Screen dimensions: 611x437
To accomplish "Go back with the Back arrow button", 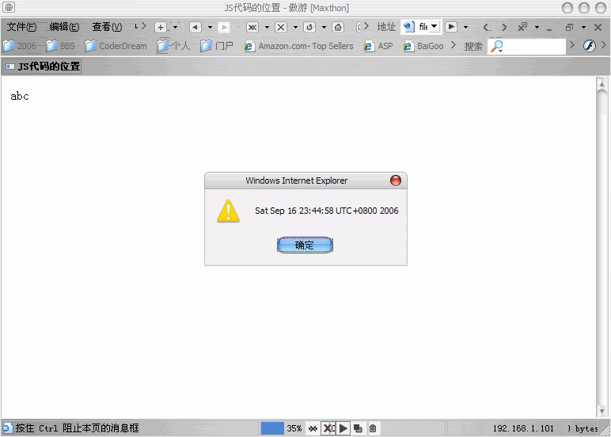I will pos(195,27).
